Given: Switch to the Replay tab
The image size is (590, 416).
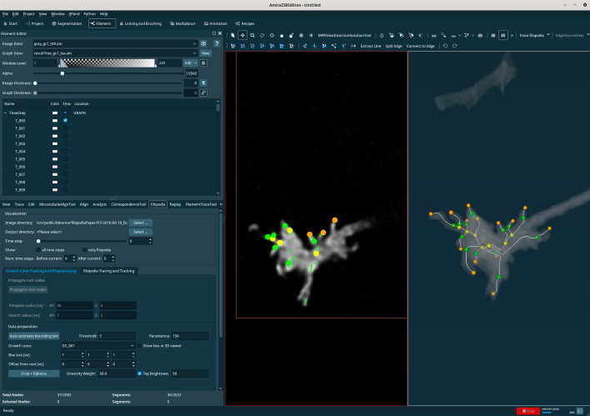Looking at the screenshot, I should [x=175, y=204].
